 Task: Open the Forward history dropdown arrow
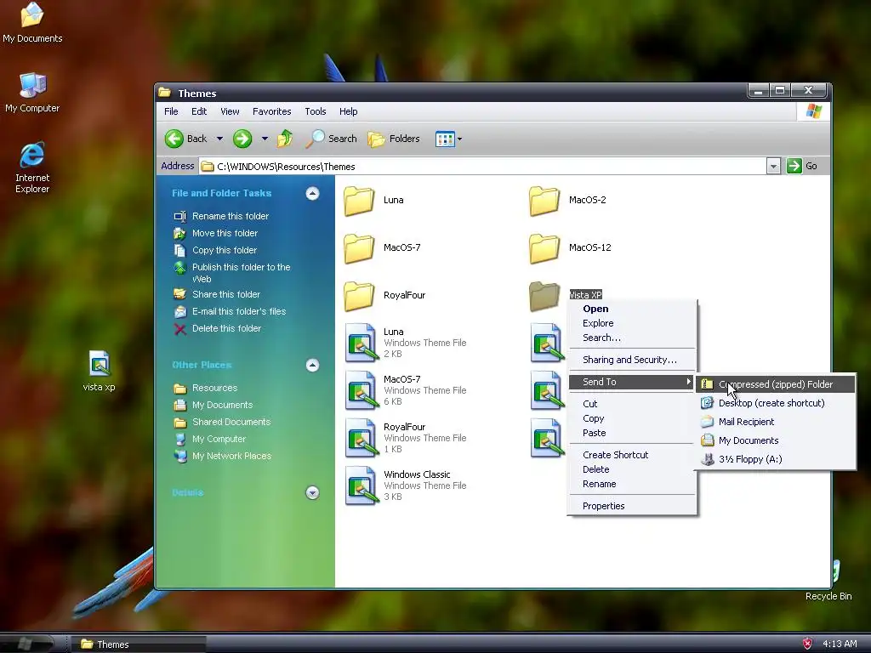pos(265,139)
